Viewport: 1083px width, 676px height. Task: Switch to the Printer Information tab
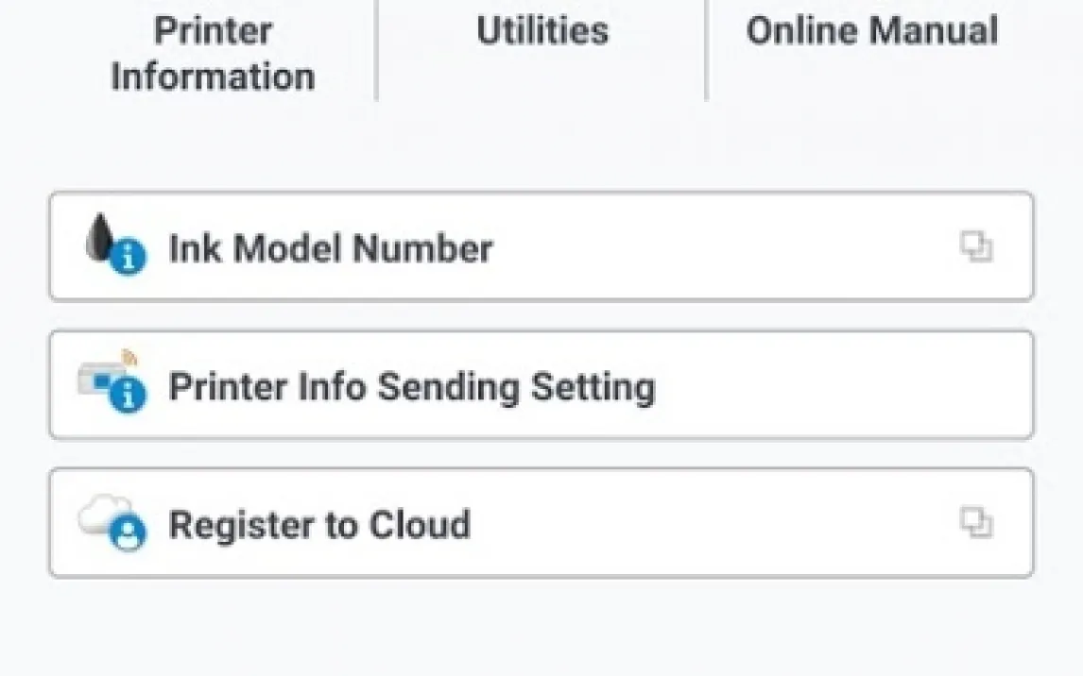pos(213,53)
